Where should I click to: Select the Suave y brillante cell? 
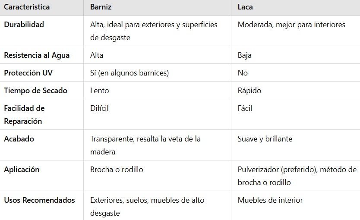pyautogui.click(x=265, y=139)
